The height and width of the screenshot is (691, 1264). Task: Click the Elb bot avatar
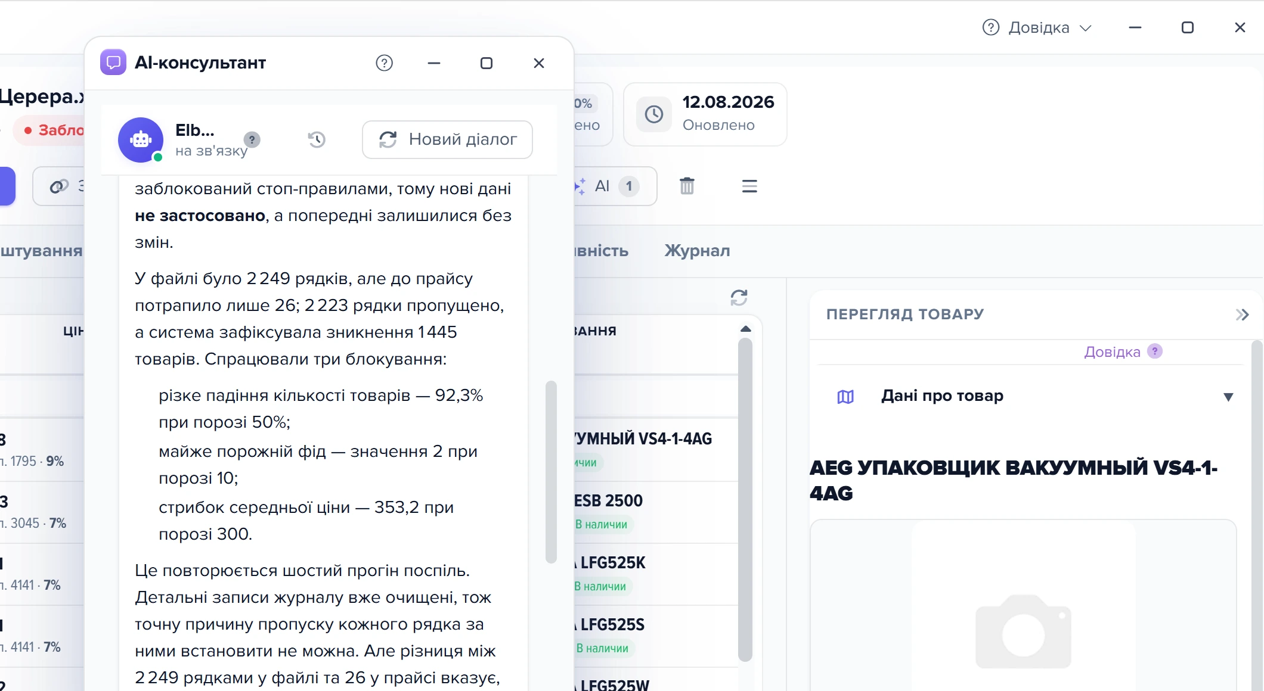[x=141, y=140]
